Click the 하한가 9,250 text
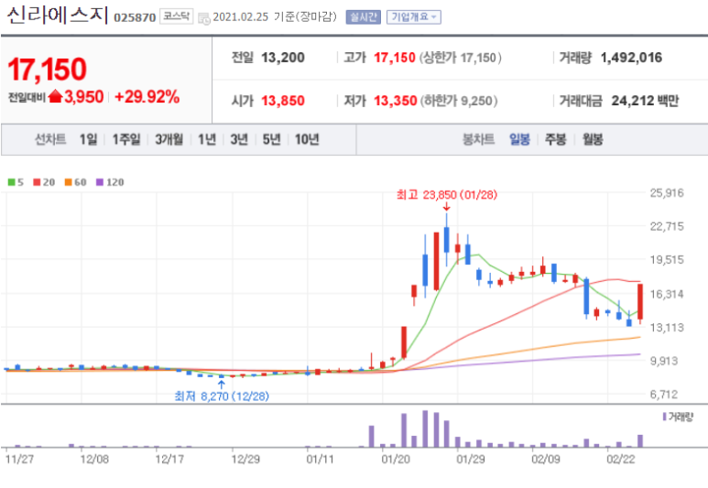Viewport: 708px width, 488px height. click(459, 100)
